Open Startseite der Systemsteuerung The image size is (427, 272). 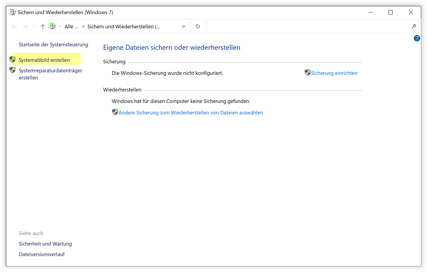[x=53, y=44]
